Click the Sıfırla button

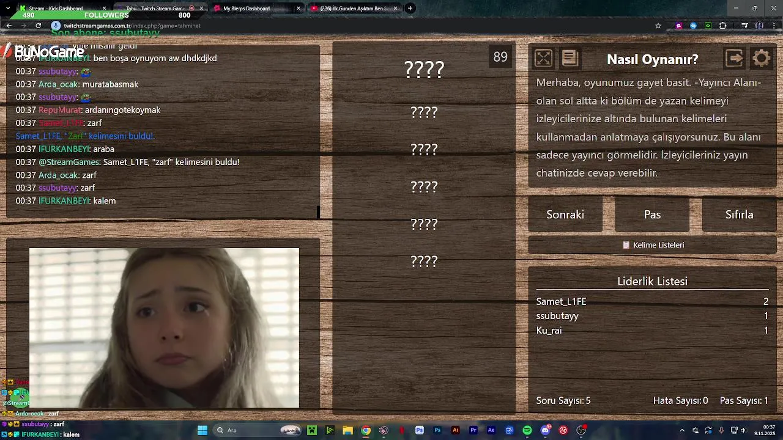click(x=739, y=215)
